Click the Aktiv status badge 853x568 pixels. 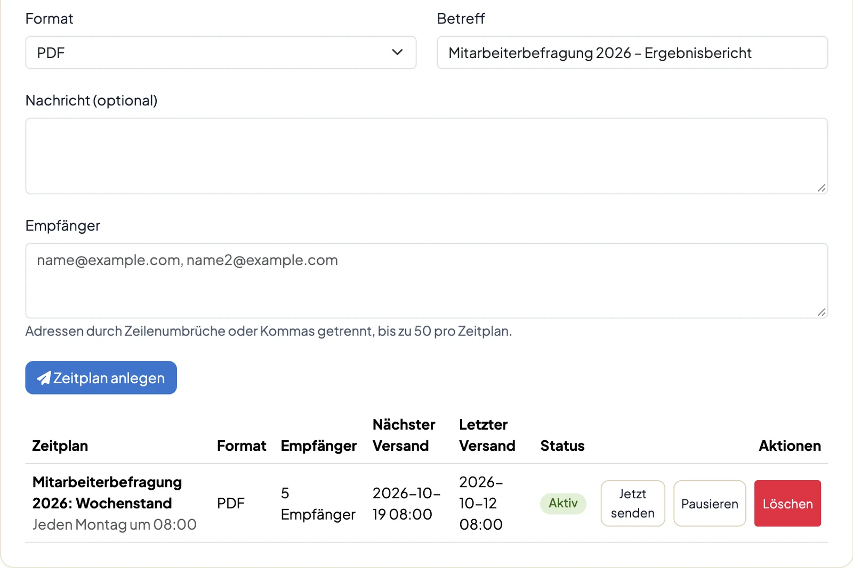coord(563,504)
